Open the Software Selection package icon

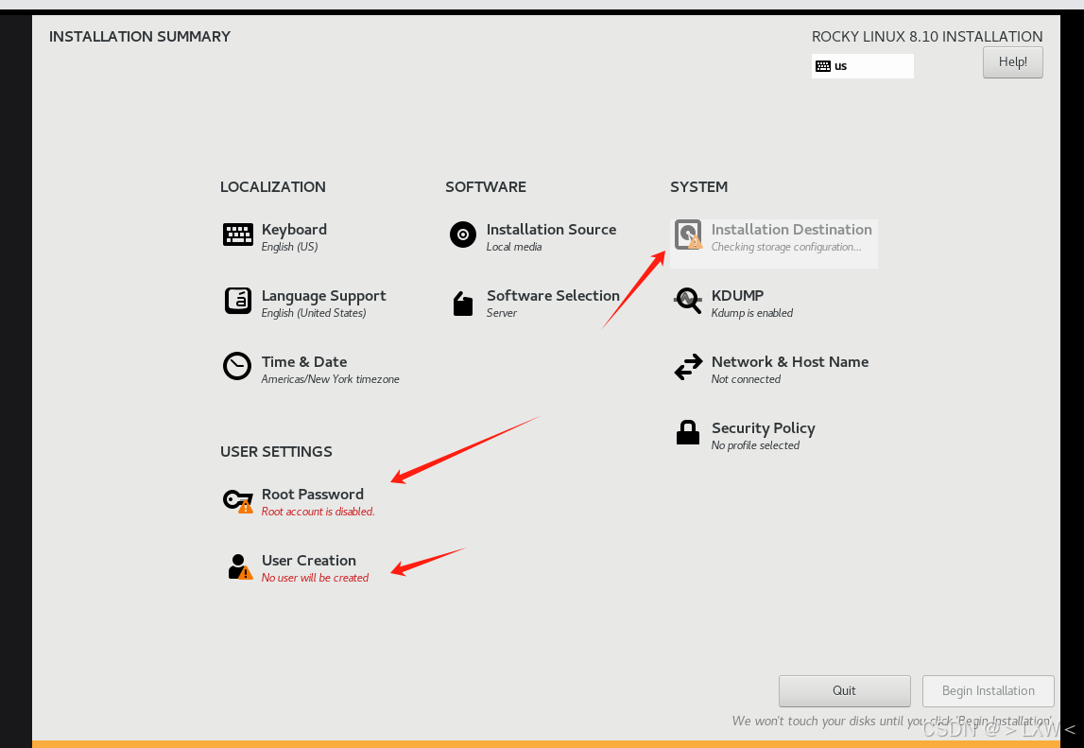pyautogui.click(x=463, y=303)
